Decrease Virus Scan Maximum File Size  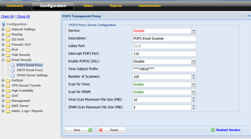193,101
